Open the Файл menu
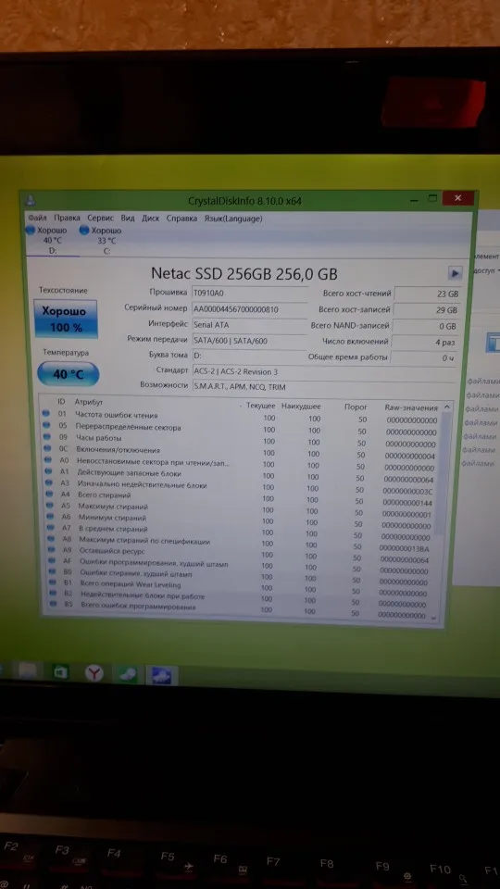The height and width of the screenshot is (889, 500). pos(37,219)
